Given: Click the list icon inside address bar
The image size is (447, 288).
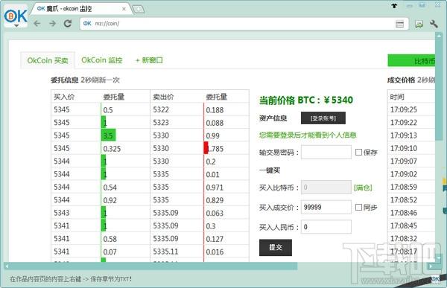Looking at the screenshot, I should tap(399, 24).
